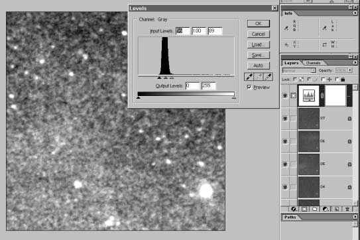Click OK in the Levels dialog
This screenshot has height=240, width=360.
coord(259,23)
